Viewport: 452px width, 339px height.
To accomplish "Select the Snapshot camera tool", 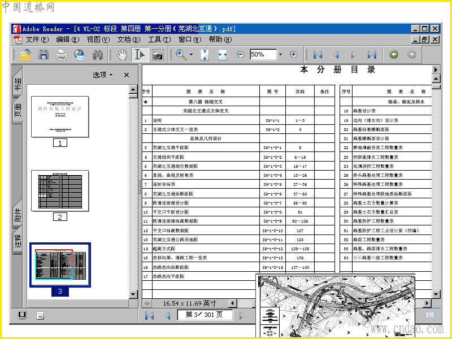I will (x=158, y=54).
